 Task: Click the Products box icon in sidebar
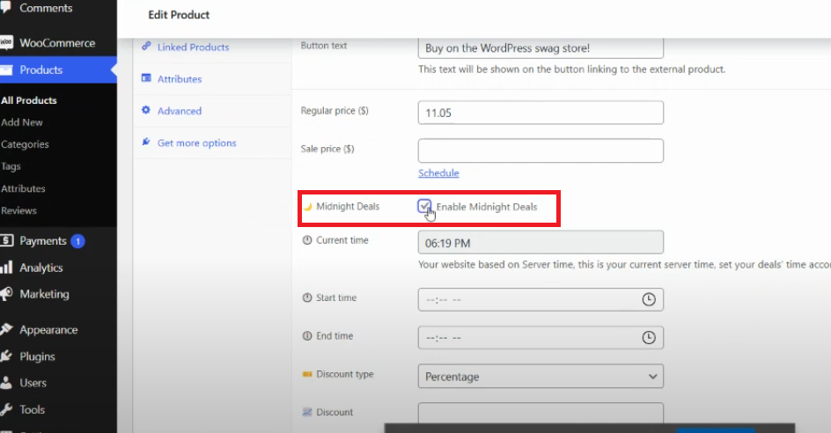(6, 70)
